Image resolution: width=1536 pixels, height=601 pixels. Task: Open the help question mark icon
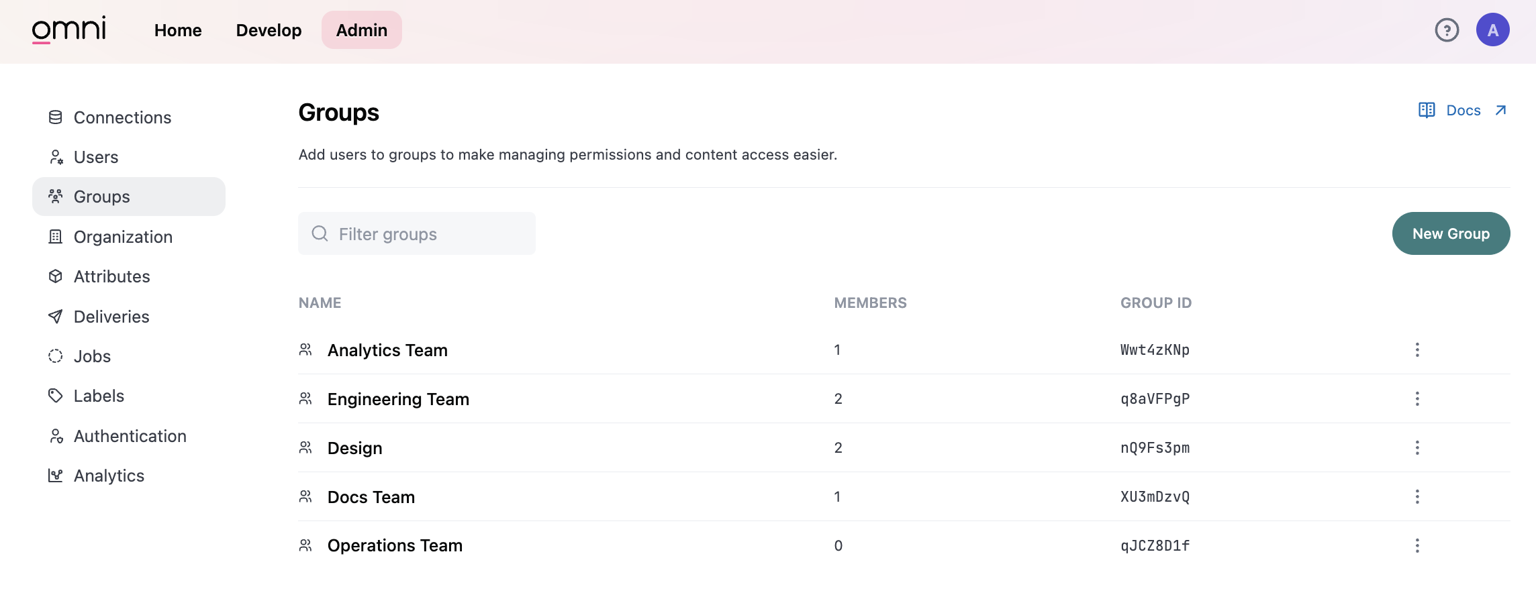tap(1447, 30)
